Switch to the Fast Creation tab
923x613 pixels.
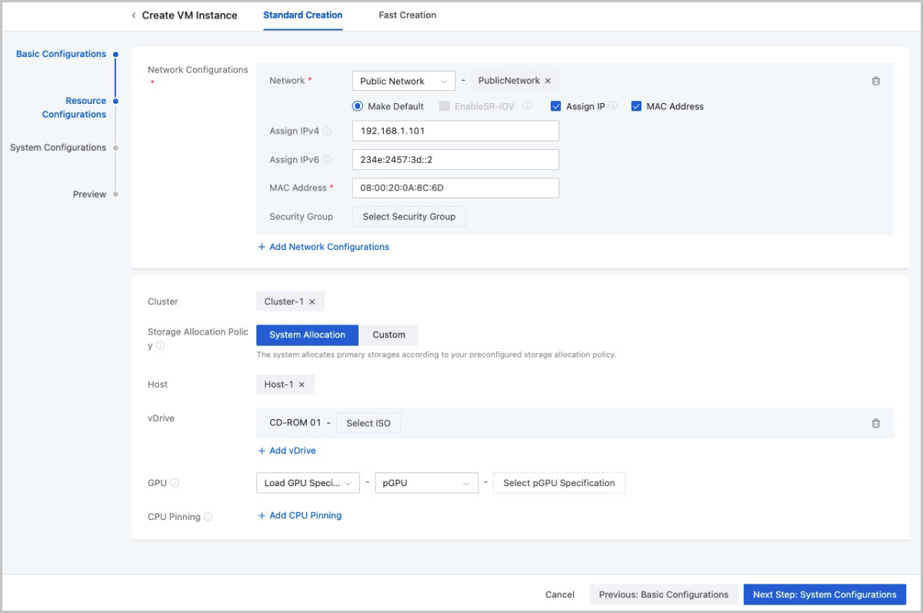click(x=407, y=15)
